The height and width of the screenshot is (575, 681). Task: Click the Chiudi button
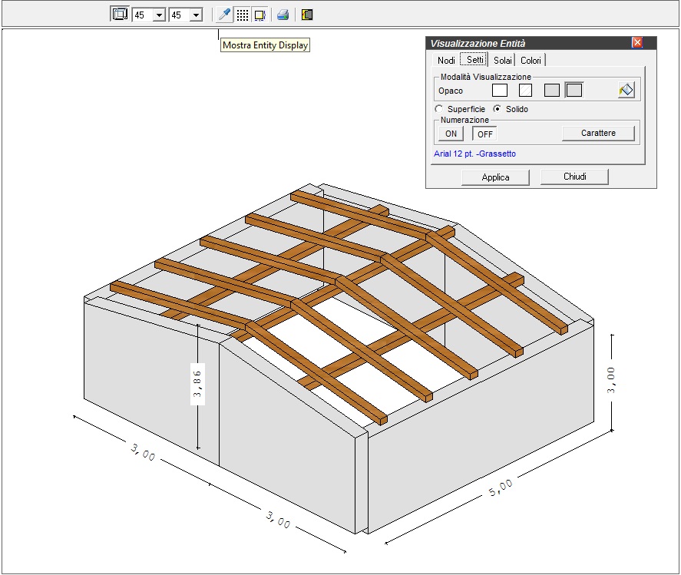[574, 177]
